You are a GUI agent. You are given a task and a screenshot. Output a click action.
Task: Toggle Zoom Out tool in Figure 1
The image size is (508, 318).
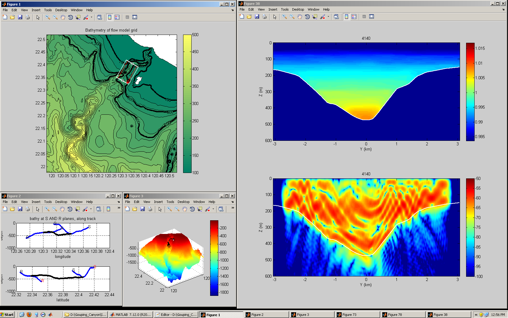(x=55, y=17)
